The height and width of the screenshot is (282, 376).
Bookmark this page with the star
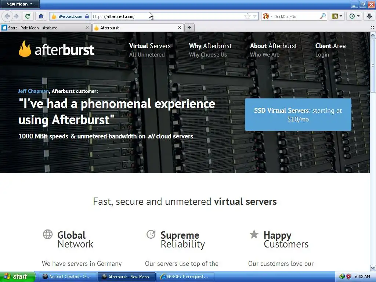pos(247,16)
